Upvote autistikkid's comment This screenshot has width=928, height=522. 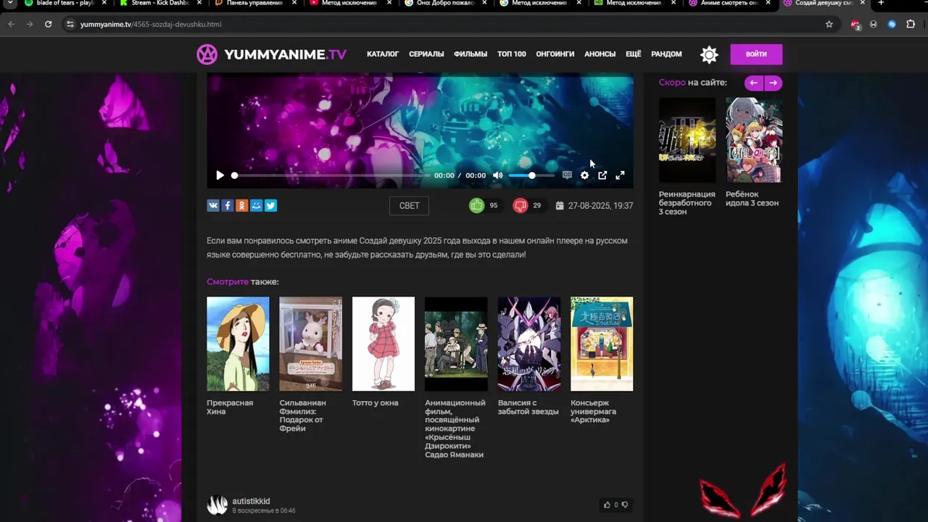tap(607, 505)
